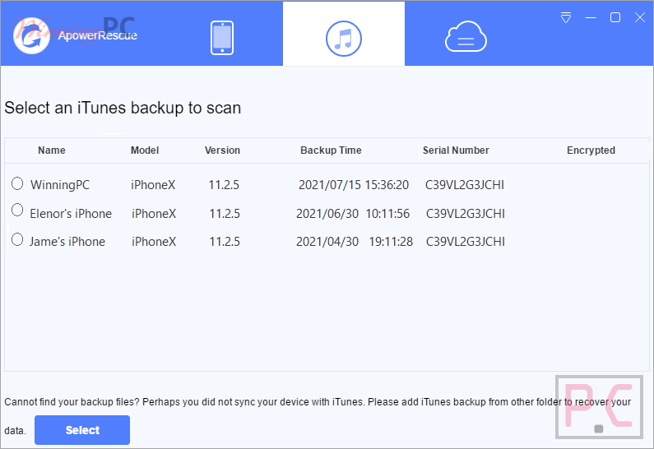Screen dimensions: 654x449
Task: Maximize the ApowerRescue window
Action: click(615, 17)
